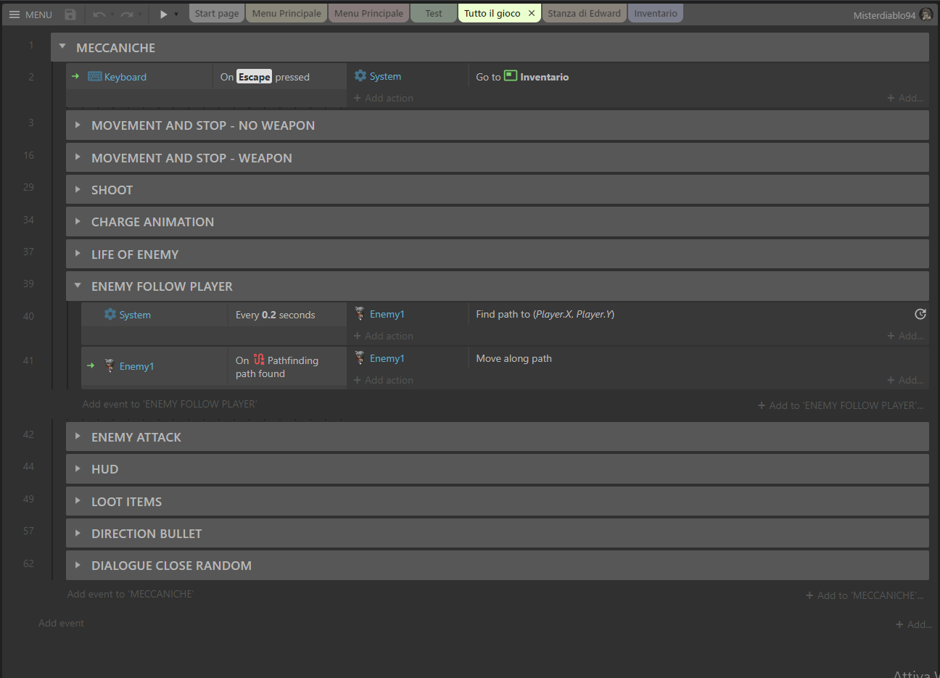Viewport: 940px width, 678px height.
Task: Expand the DIALOGUE CLOSE RANDOM group
Action: tap(78, 565)
